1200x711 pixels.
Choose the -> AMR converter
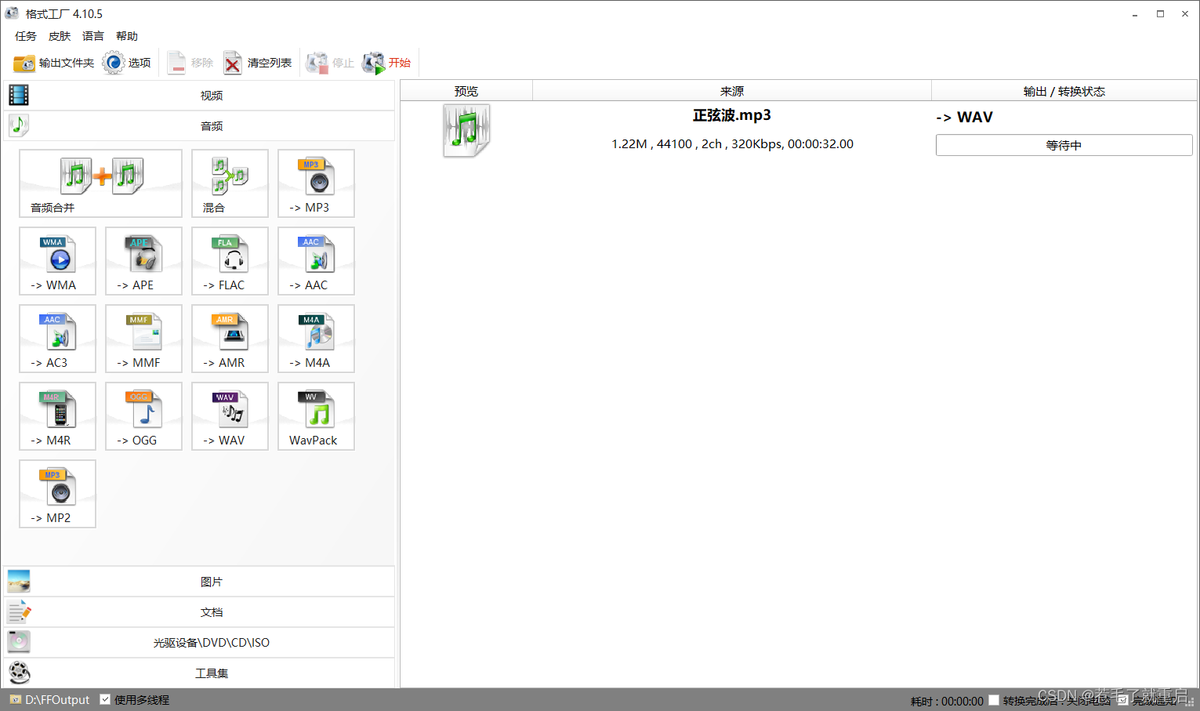click(x=230, y=339)
